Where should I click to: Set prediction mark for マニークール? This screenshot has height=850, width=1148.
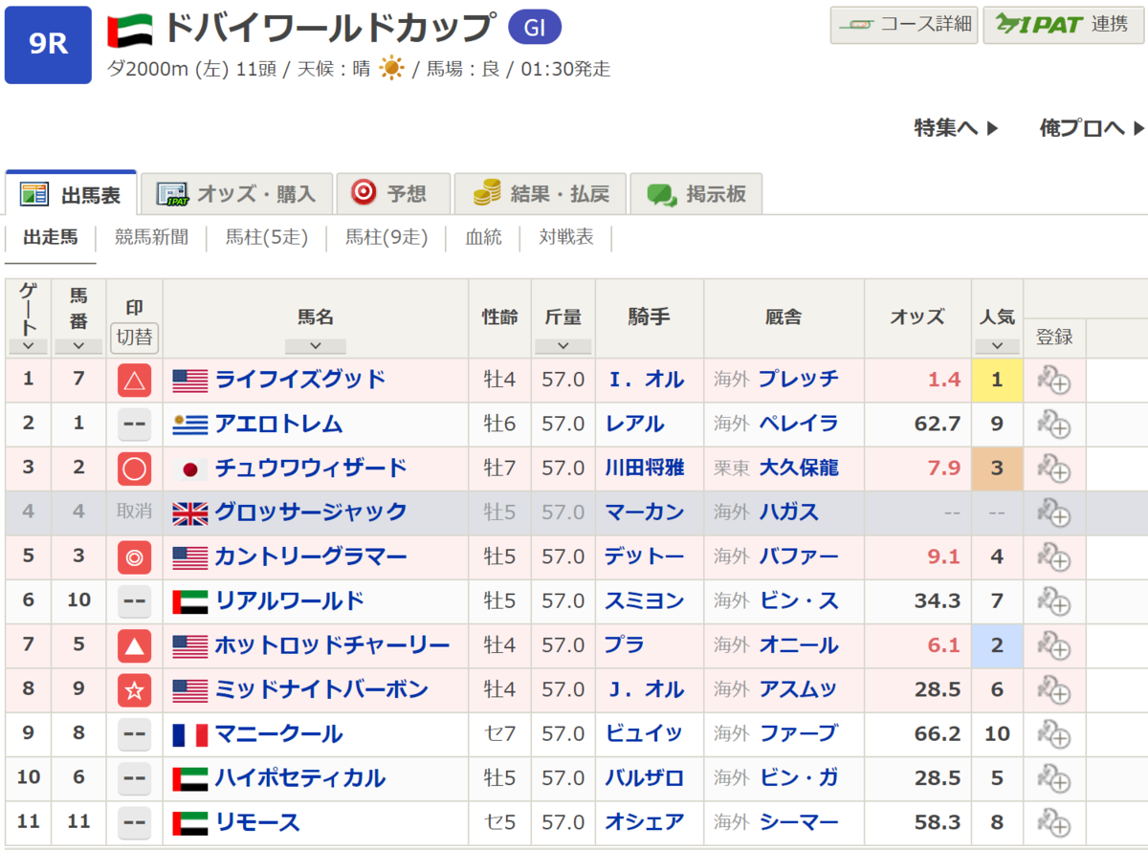coord(135,734)
